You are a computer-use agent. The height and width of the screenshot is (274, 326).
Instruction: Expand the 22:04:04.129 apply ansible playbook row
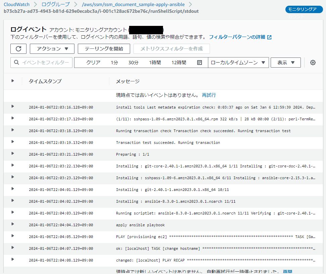(13, 224)
